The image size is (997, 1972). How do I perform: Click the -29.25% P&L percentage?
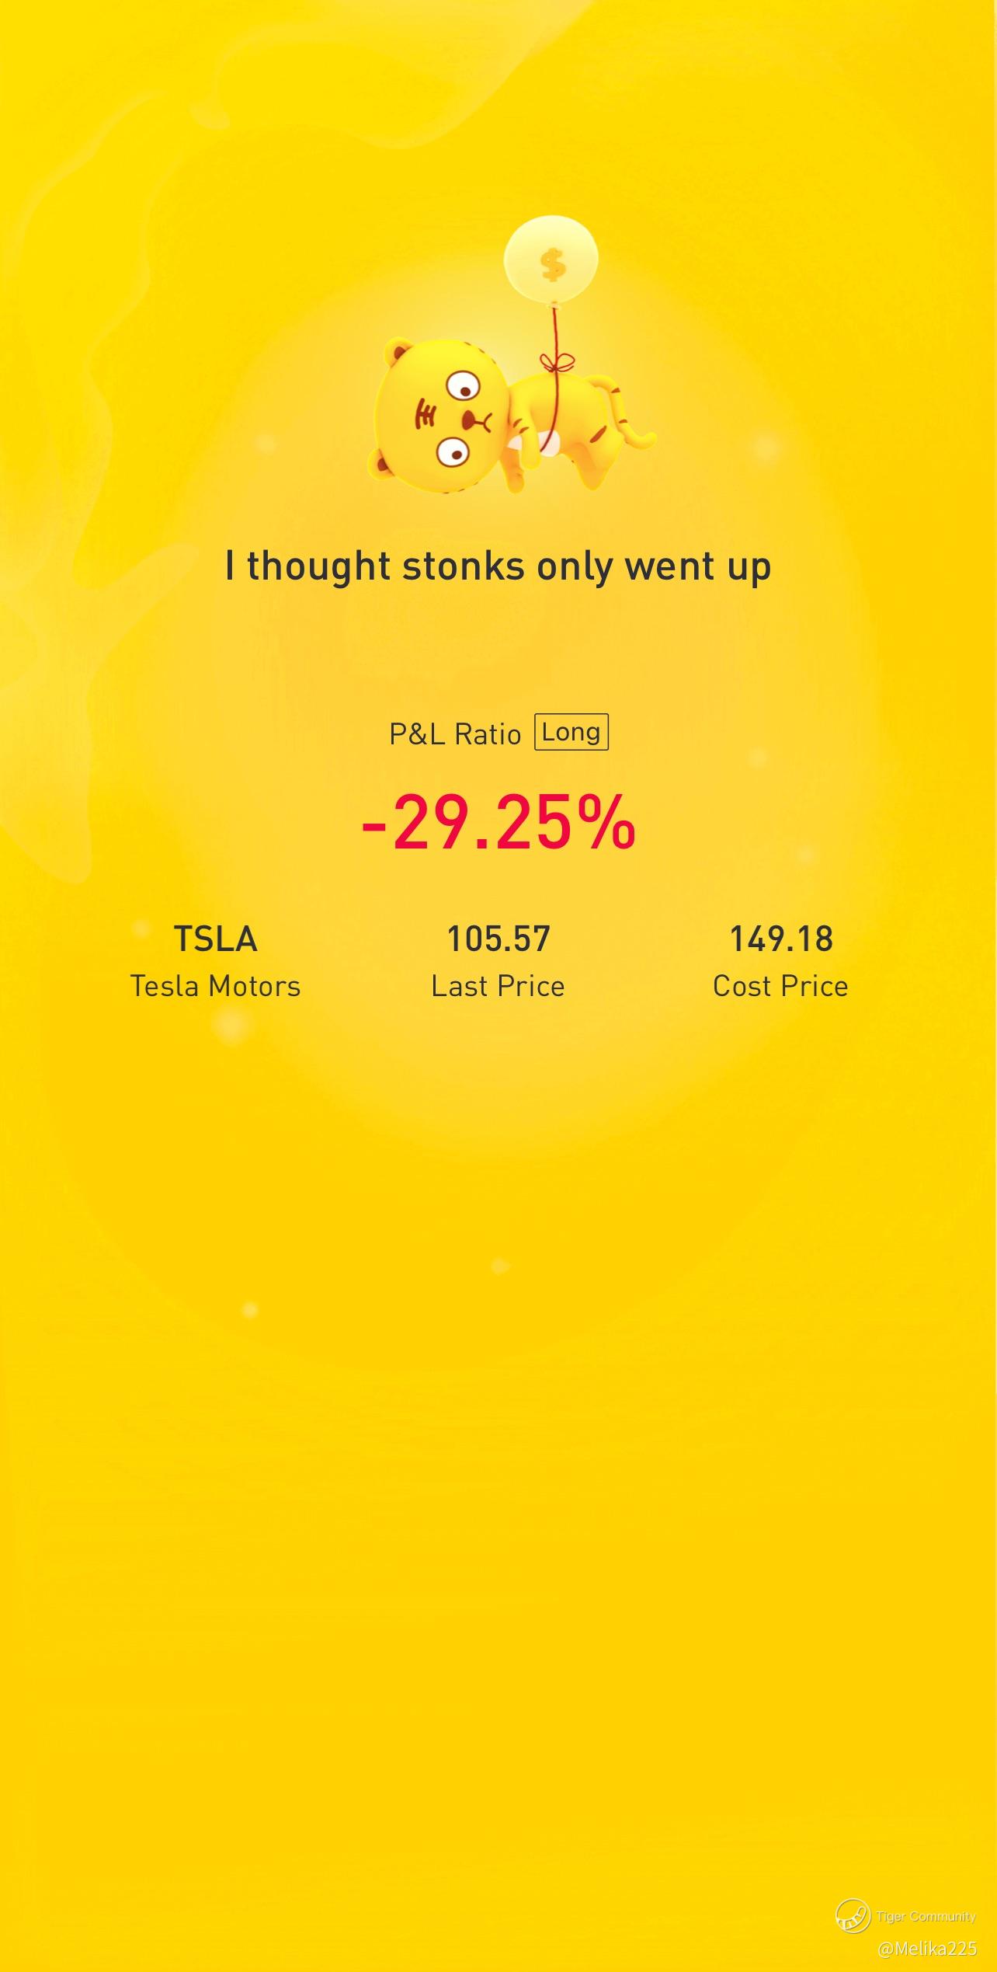click(x=498, y=822)
